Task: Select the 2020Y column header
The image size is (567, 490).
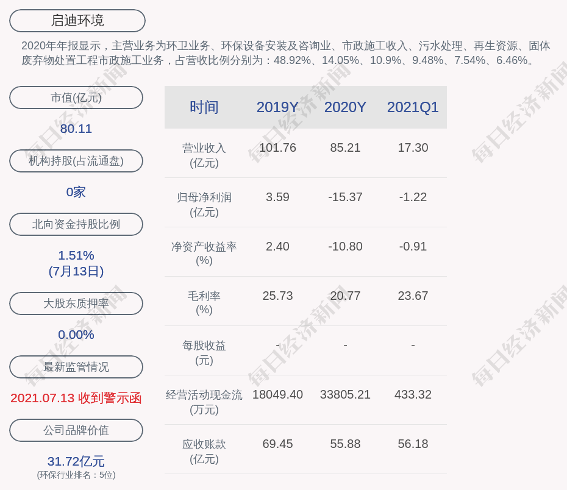Action: click(345, 107)
